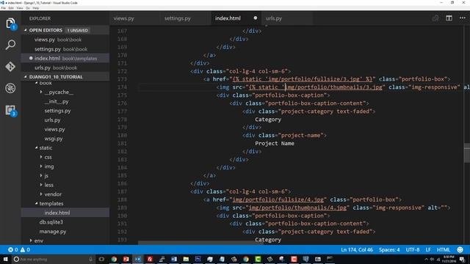The image size is (470, 264).
Task: Click the editor vertical scrollbar thumb
Action: click(467, 153)
